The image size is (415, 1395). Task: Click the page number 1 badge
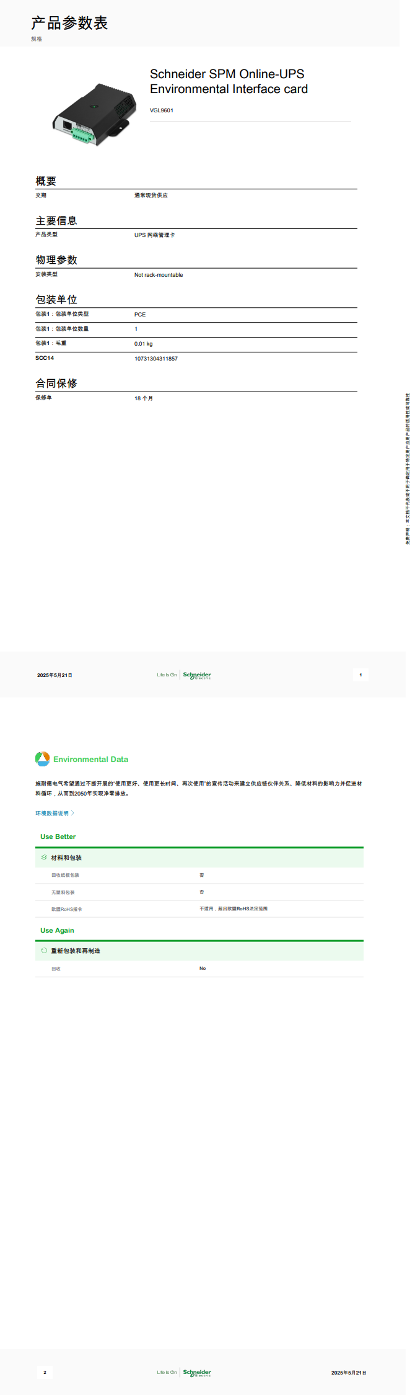pyautogui.click(x=360, y=675)
